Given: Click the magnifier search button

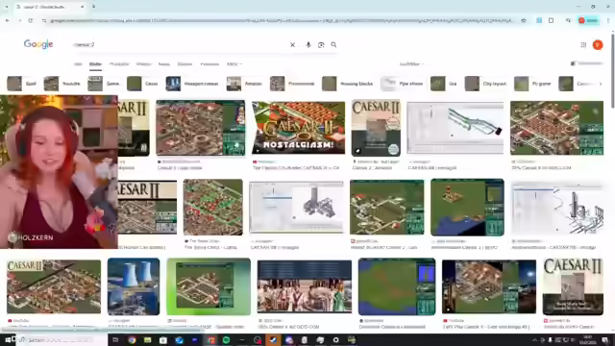Looking at the screenshot, I should pos(333,45).
